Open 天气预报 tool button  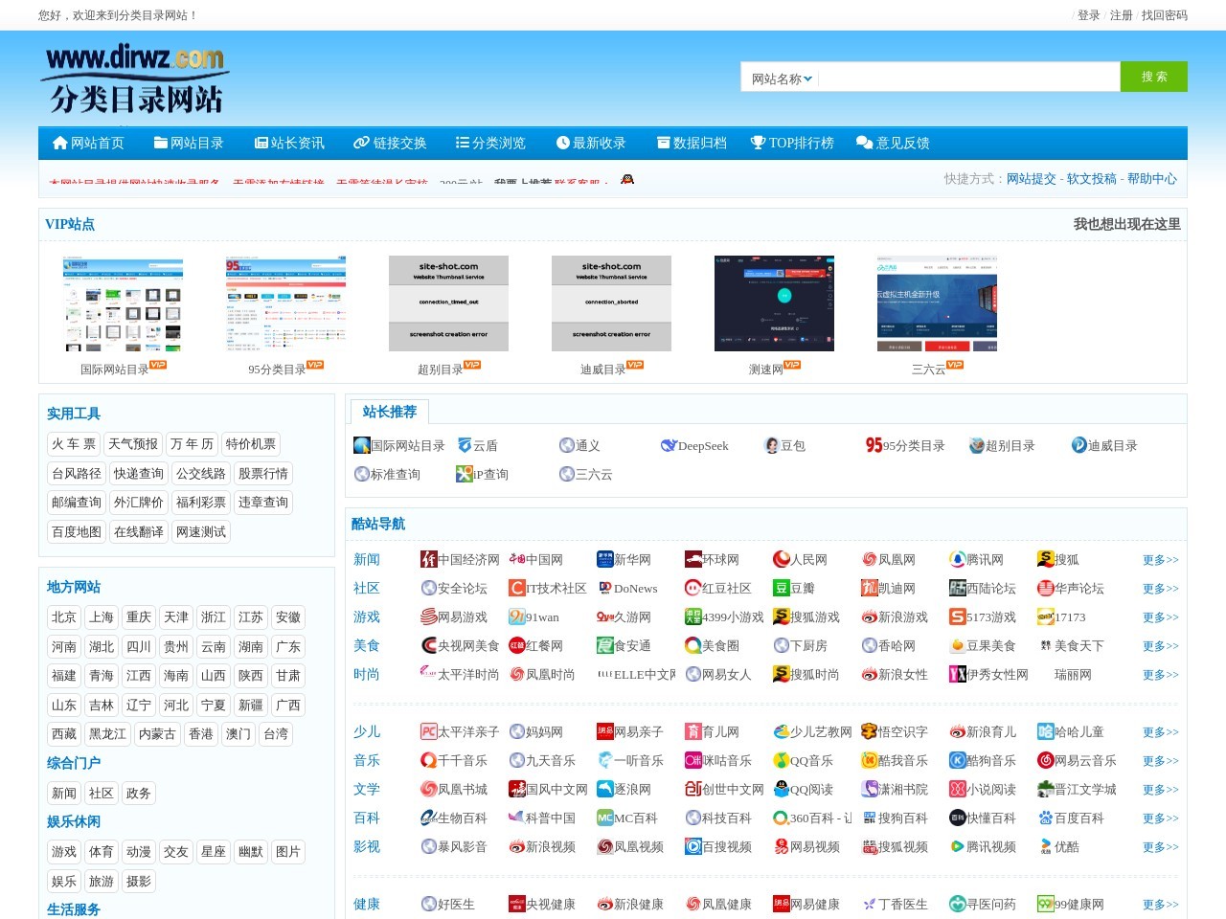(x=133, y=444)
